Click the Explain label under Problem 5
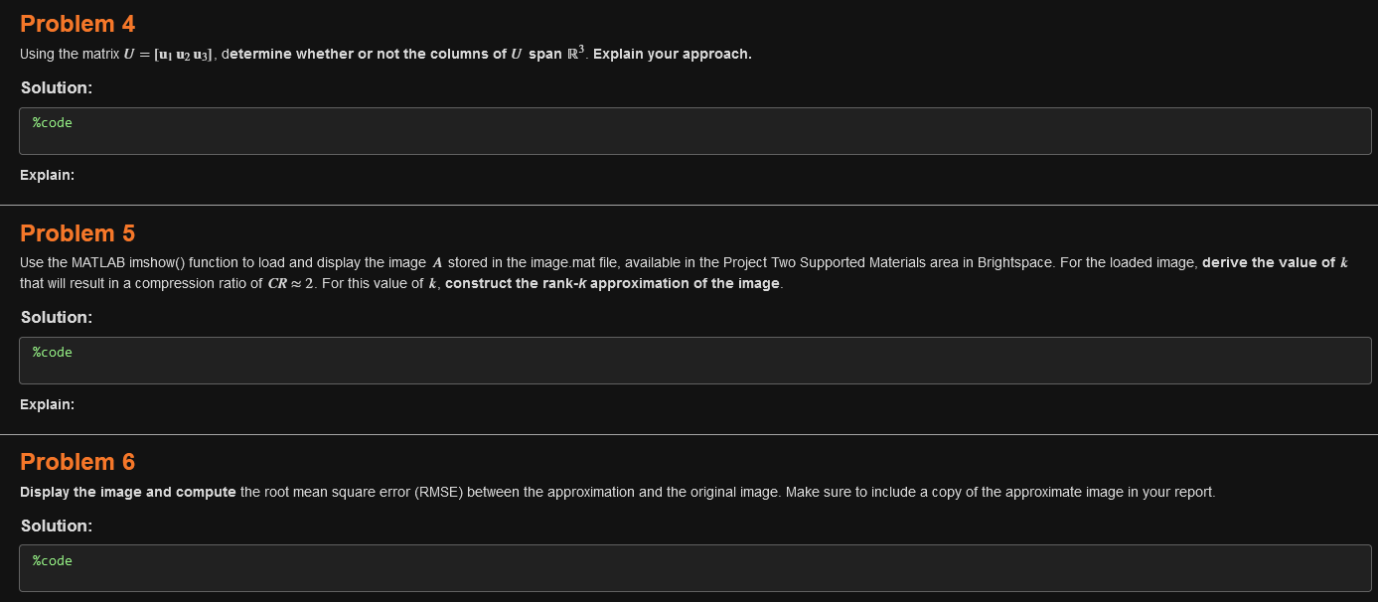 click(x=47, y=404)
